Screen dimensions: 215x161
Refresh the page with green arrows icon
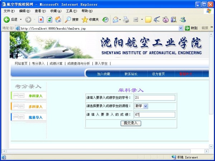(49, 20)
